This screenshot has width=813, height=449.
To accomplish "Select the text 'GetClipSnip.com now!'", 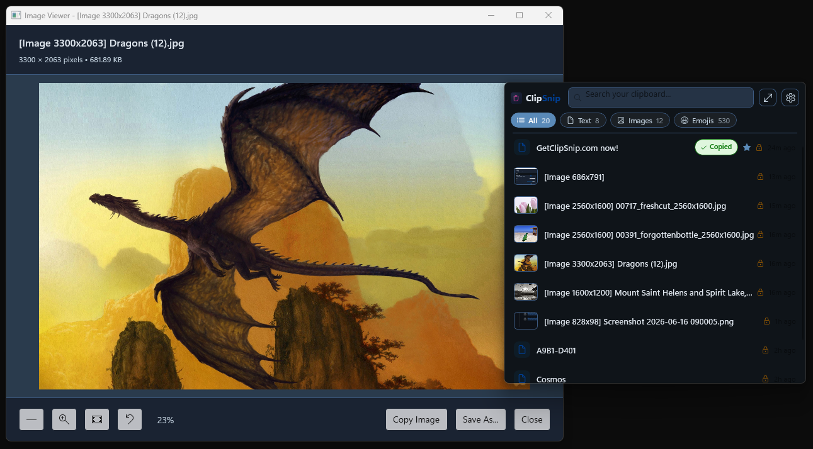I will coord(577,148).
